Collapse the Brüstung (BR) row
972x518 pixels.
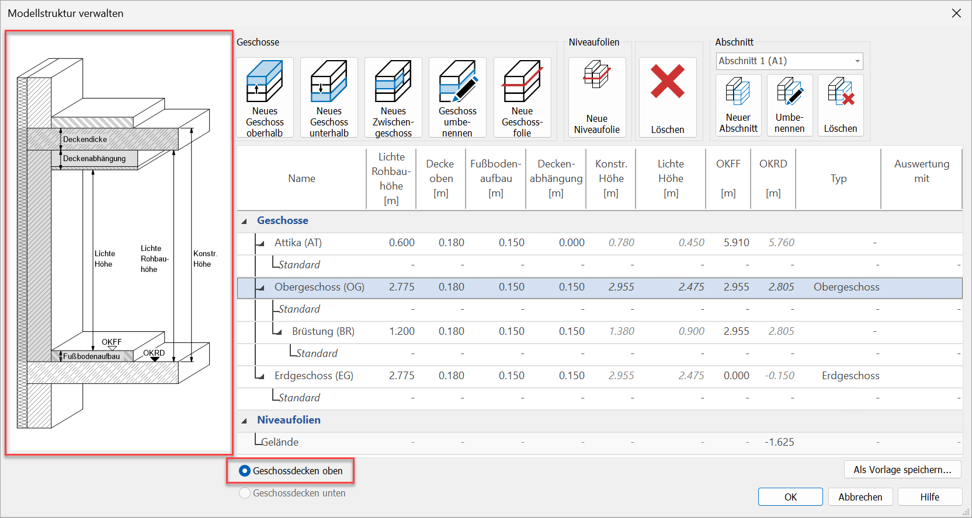pyautogui.click(x=279, y=332)
